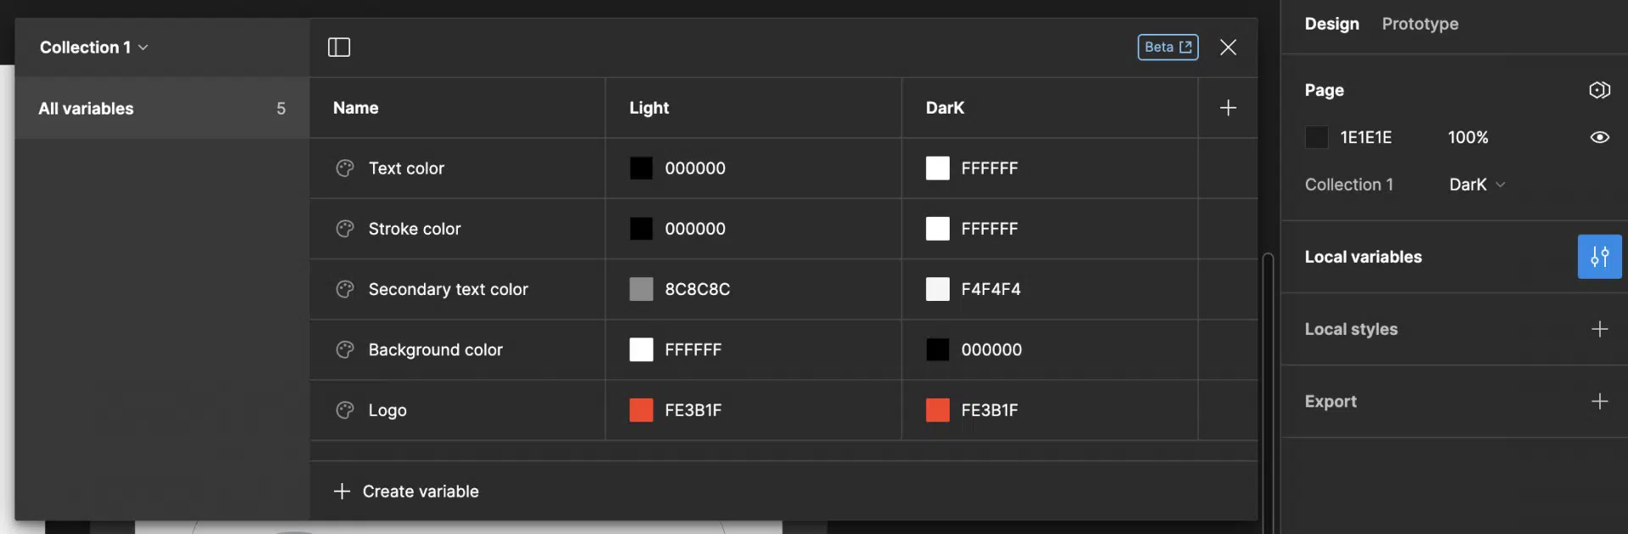Close the variables panel
The width and height of the screenshot is (1628, 534).
click(1228, 47)
